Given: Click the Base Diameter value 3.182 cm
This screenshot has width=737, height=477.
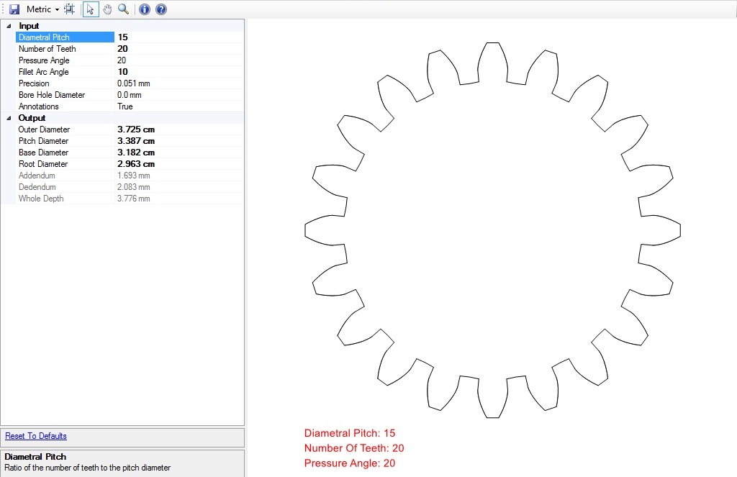Looking at the screenshot, I should coord(136,153).
